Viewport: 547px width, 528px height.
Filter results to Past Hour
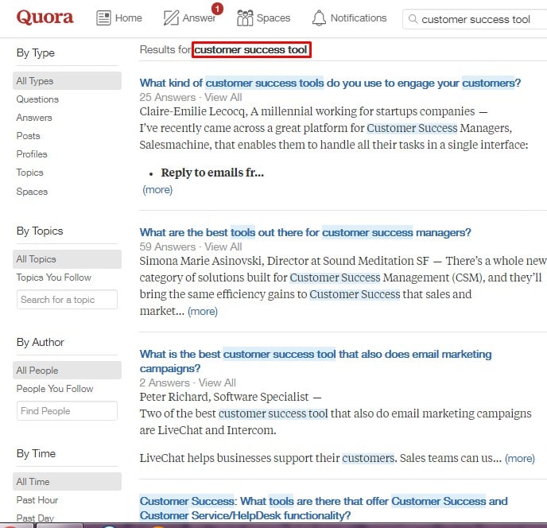37,500
